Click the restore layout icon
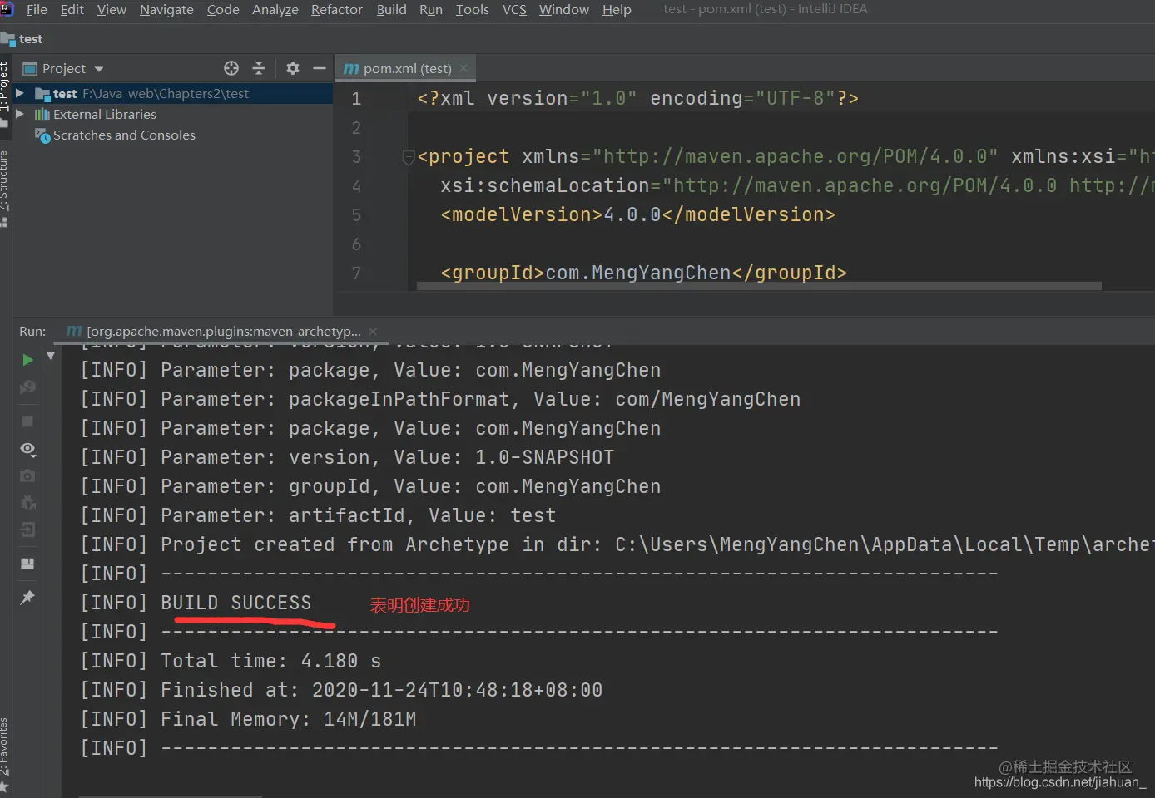 tap(27, 564)
